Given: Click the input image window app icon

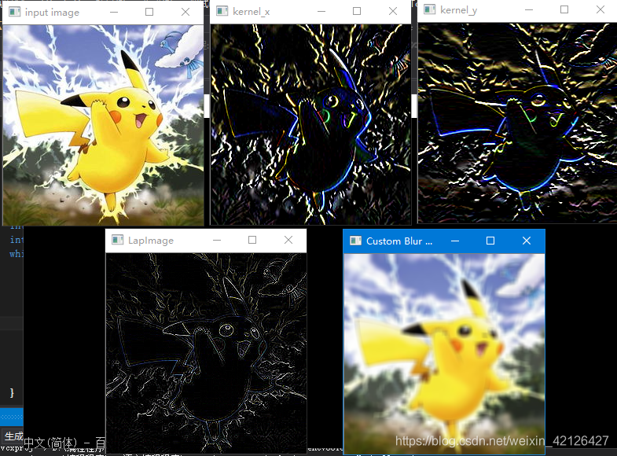Looking at the screenshot, I should 15,12.
